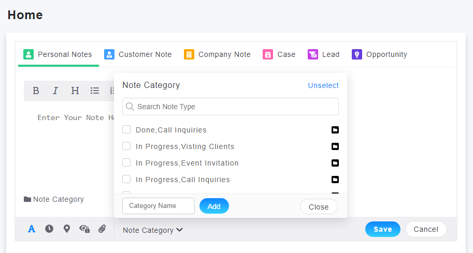473x253 pixels.
Task: Collapse the Note Category dropdown in bottom toolbar
Action: coord(153,230)
